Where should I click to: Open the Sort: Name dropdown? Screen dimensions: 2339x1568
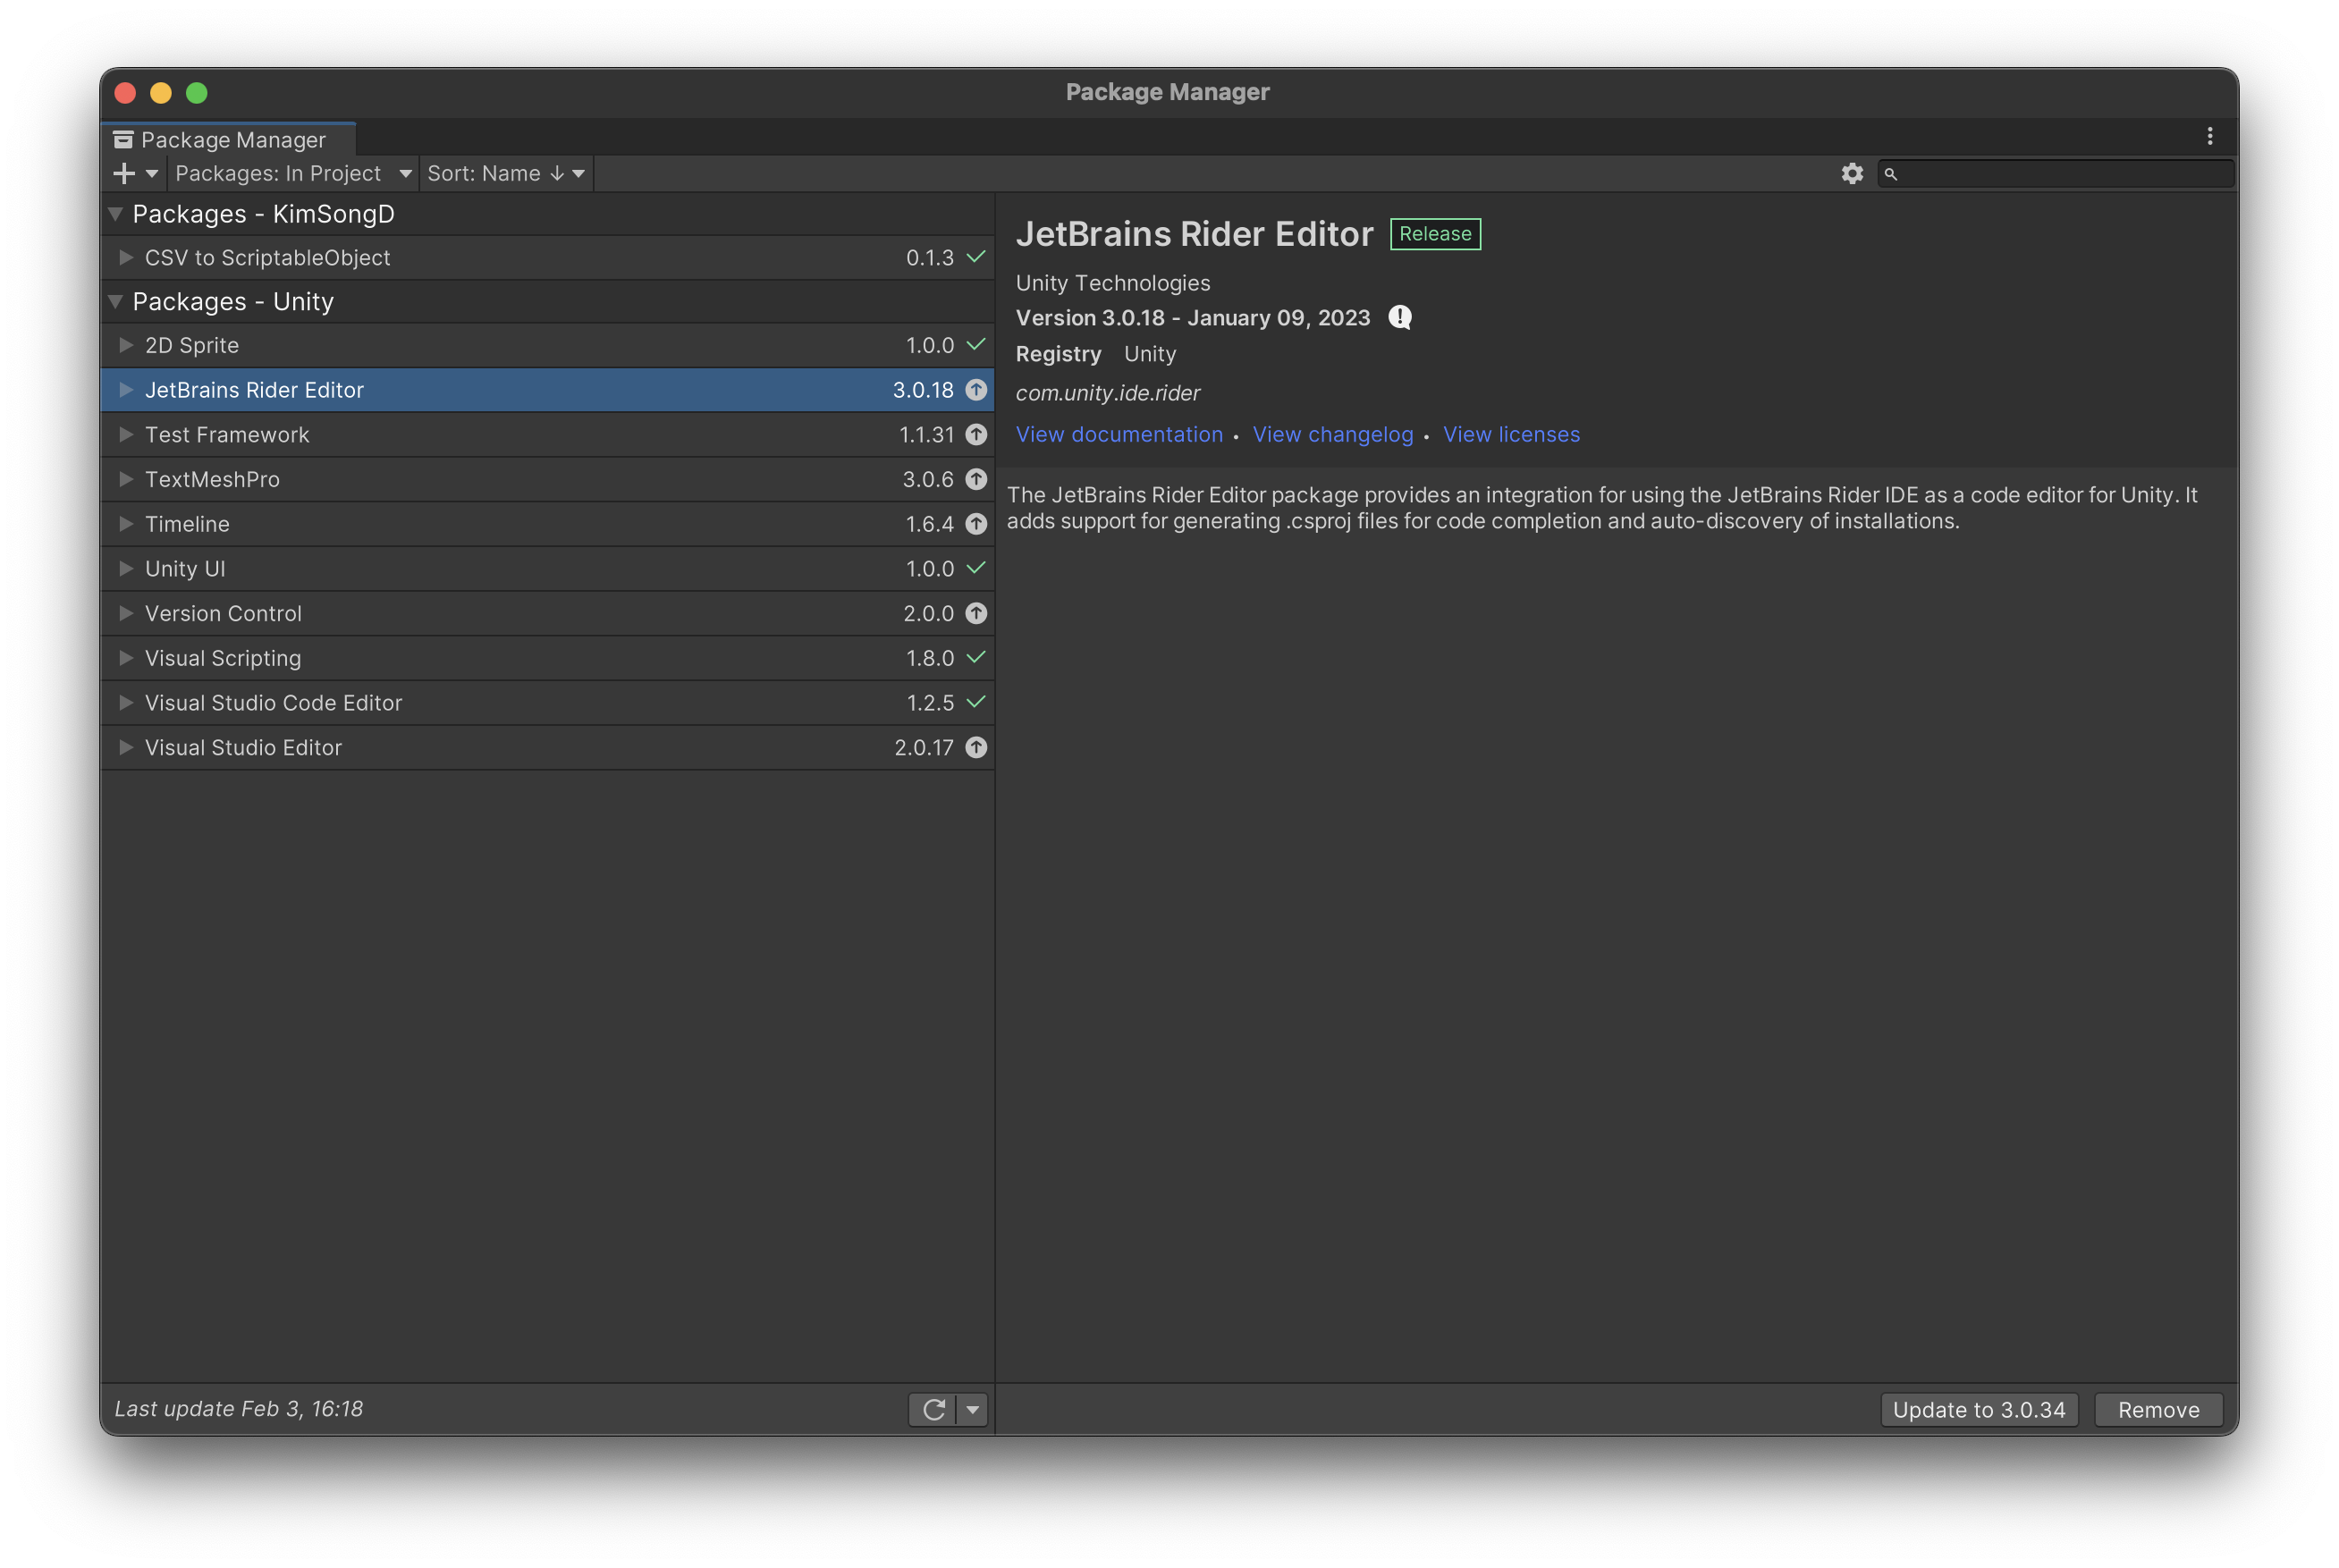tap(505, 174)
